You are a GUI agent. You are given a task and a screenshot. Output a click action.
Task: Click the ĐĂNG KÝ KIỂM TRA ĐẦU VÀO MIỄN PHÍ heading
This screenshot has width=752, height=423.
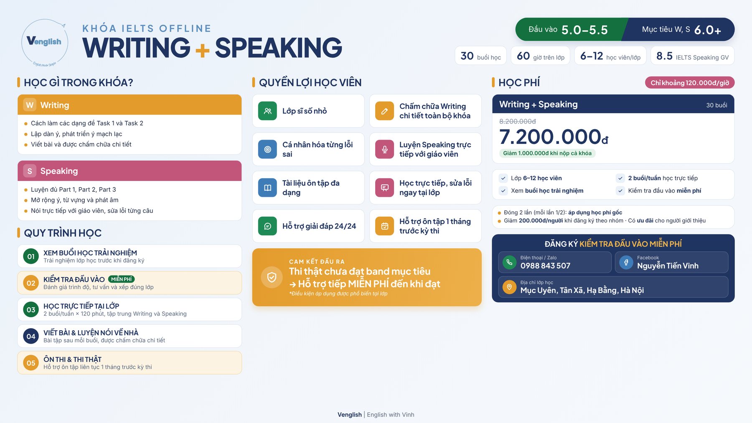pos(613,244)
